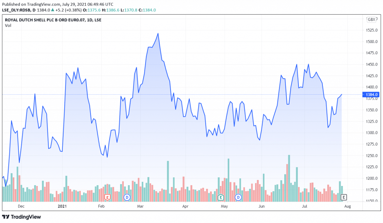
Task: Click the 1475.0 price axis label
Action: point(371,53)
